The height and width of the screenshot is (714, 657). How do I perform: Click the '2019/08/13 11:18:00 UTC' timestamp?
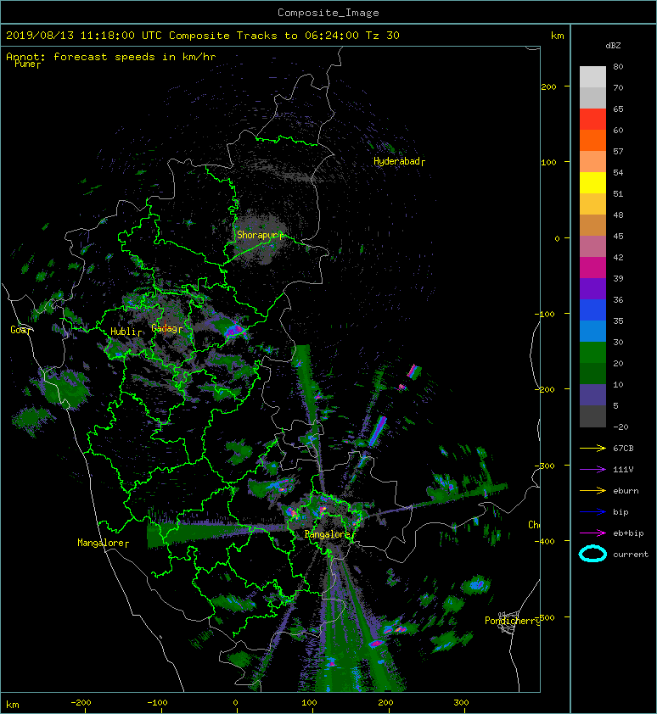(x=83, y=36)
